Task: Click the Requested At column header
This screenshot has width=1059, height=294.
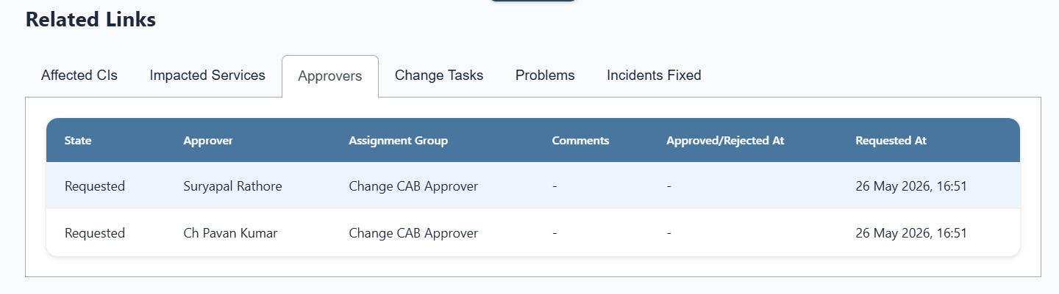Action: click(891, 141)
